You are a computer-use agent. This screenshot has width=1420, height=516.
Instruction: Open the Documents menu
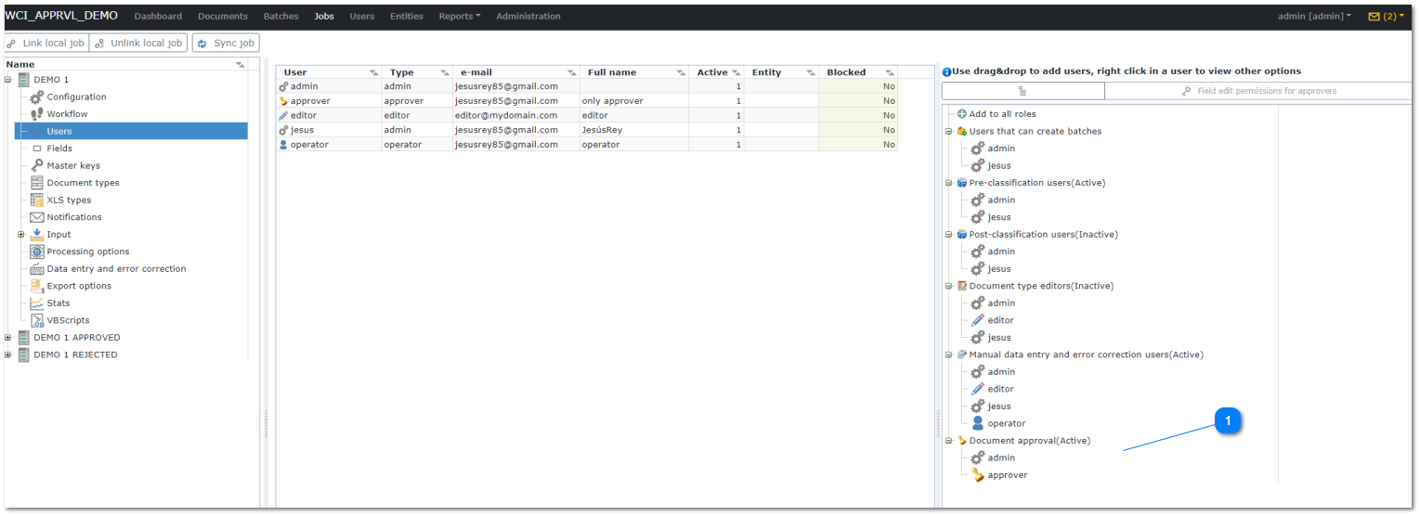pyautogui.click(x=223, y=17)
